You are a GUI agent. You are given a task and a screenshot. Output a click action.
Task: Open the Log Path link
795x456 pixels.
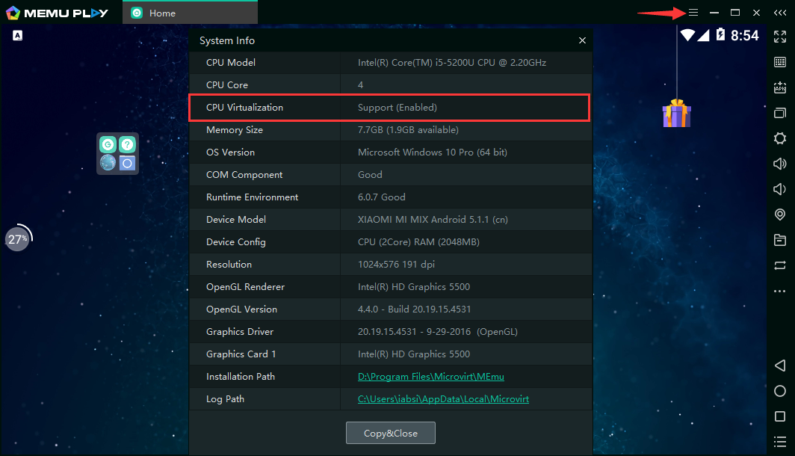[x=443, y=399]
